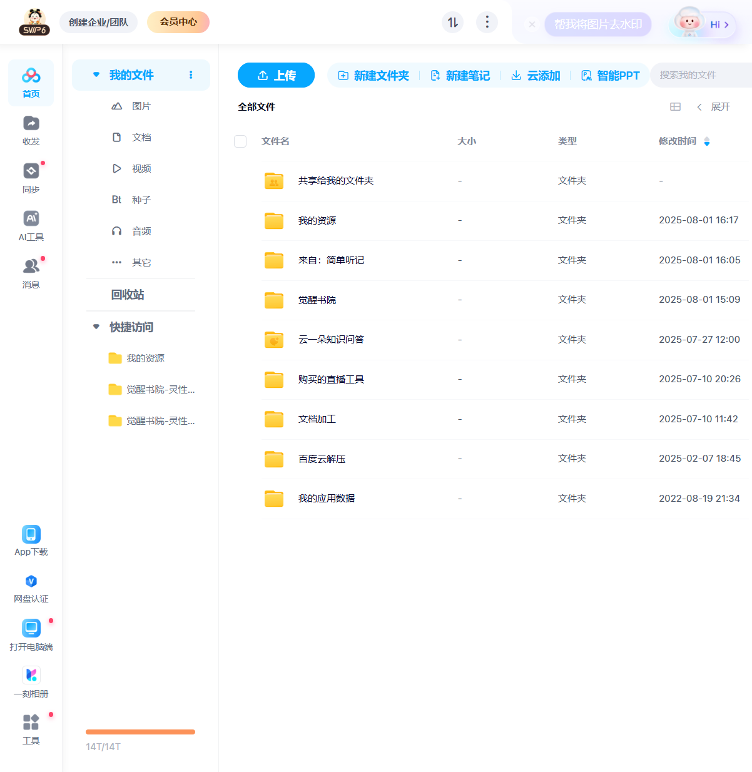Collapse the 快捷访问 section arrow

[96, 327]
